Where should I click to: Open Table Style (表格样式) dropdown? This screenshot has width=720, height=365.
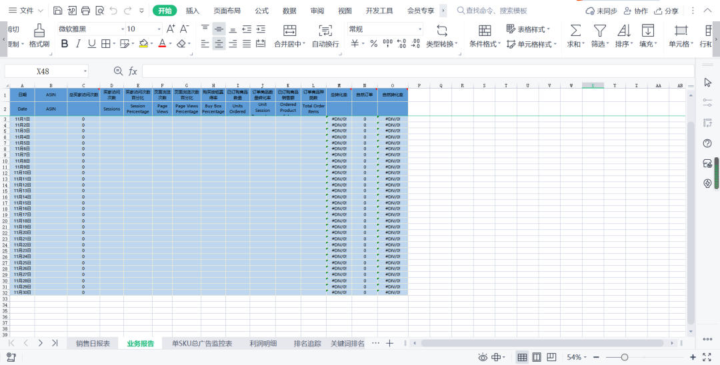coord(527,29)
